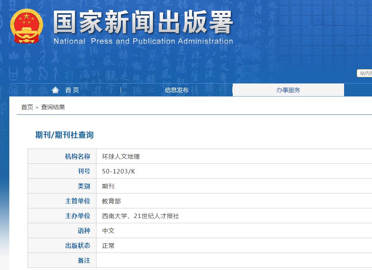
Task: Open the 信息发布 navigation tab
Action: click(177, 90)
